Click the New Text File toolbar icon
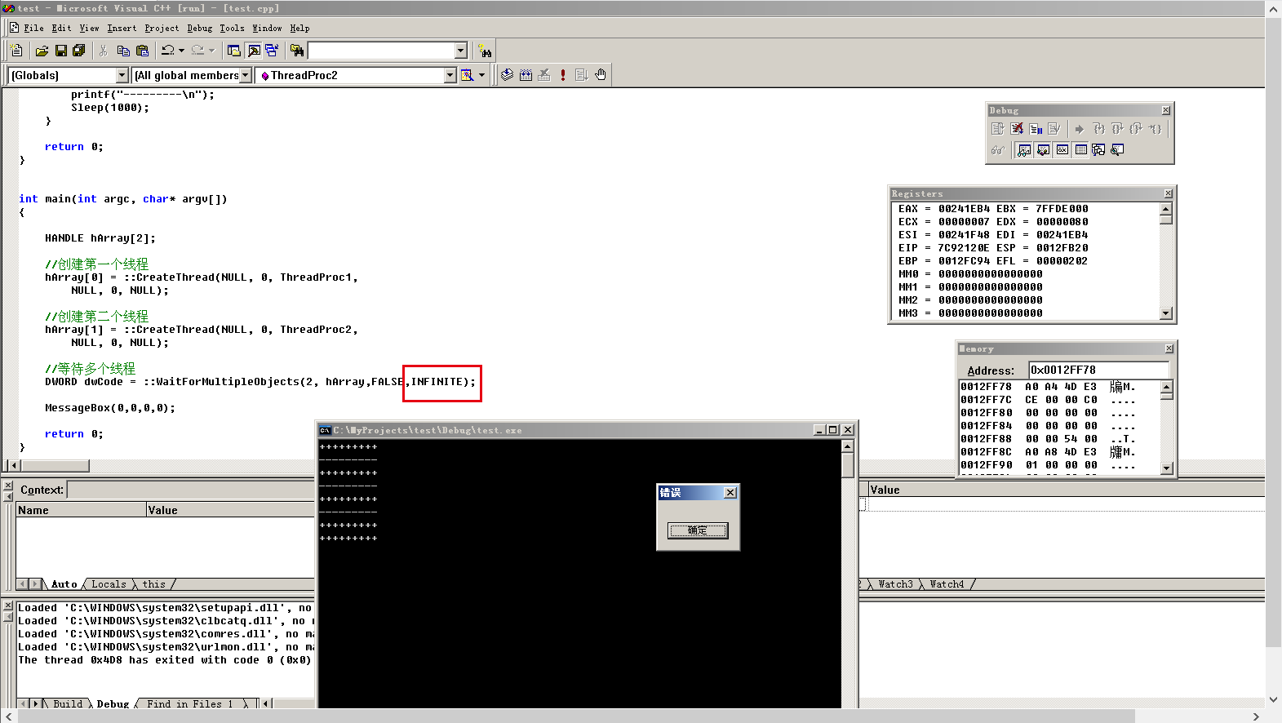This screenshot has height=723, width=1282. tap(16, 51)
